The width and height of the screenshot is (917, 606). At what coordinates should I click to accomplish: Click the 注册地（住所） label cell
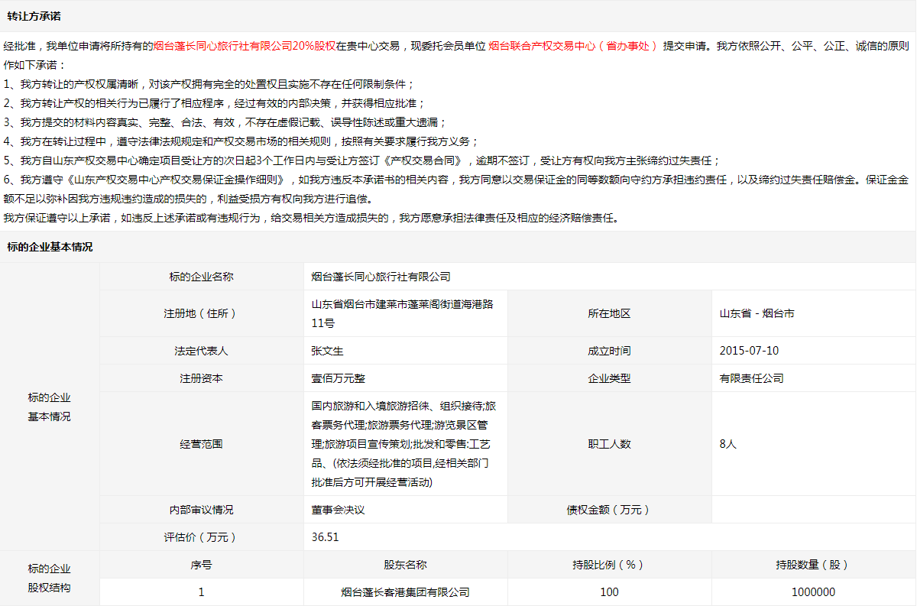tap(202, 313)
